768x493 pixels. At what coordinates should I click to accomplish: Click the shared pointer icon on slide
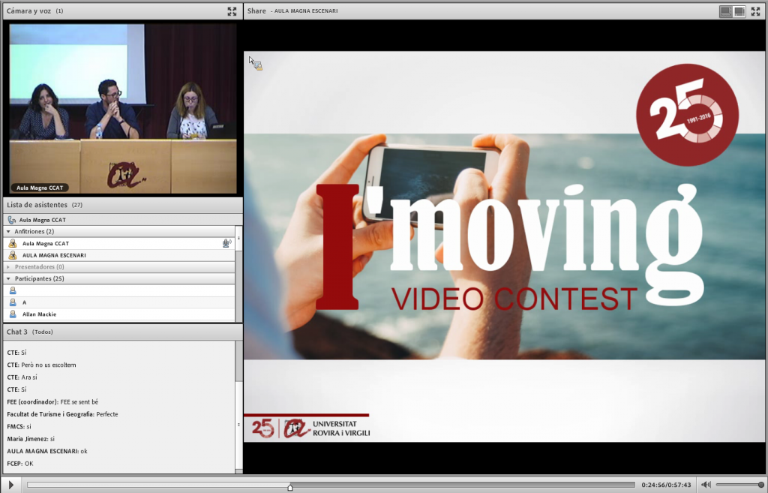click(x=256, y=65)
